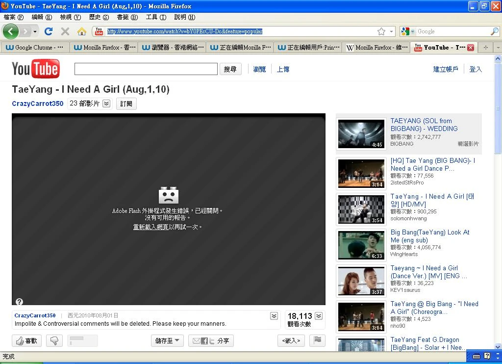502x364 pixels.
Task: Click the 訂閱 subscribe button
Action: click(x=126, y=104)
